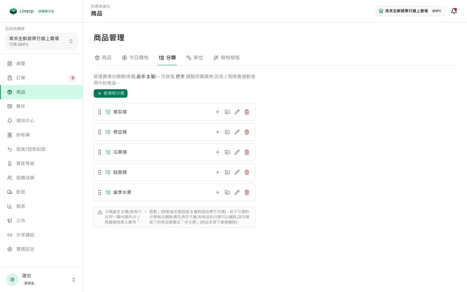Open the 規格模板 tab
Viewport: 467px width, 292px height.
tap(227, 58)
